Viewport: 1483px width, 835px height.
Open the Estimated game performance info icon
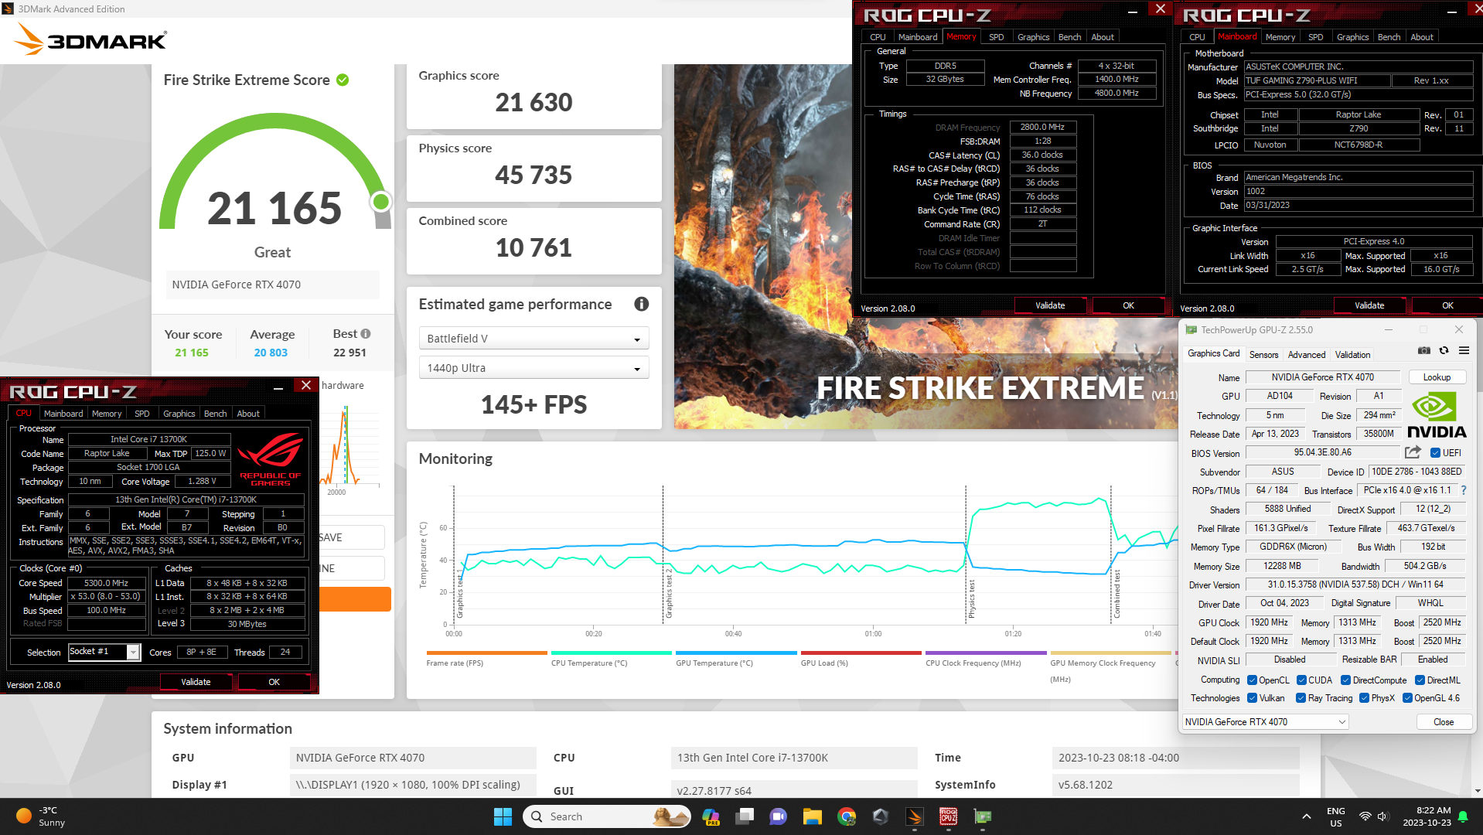click(641, 304)
